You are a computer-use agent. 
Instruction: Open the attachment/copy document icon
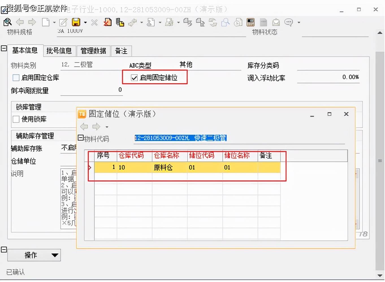(120, 22)
